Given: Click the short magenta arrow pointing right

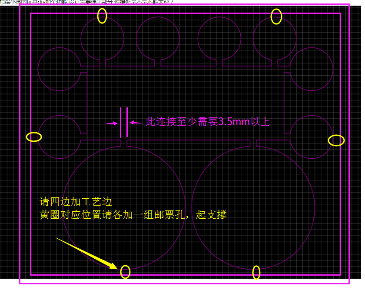Looking at the screenshot, I should point(112,123).
